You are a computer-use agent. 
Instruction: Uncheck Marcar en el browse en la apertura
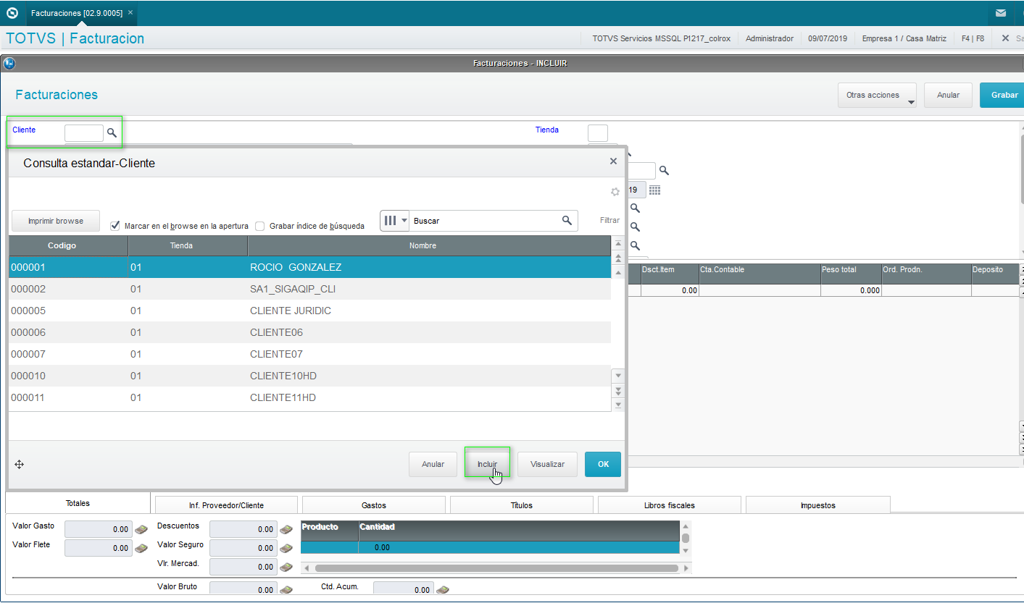tap(115, 226)
